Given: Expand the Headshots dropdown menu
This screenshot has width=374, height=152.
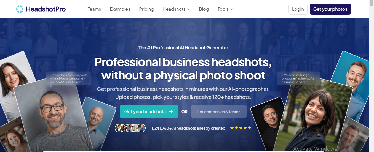Looking at the screenshot, I should 176,9.
